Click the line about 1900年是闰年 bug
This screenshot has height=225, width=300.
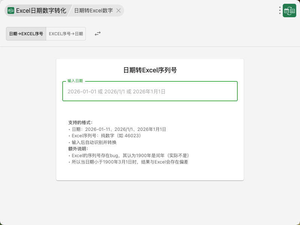pos(129,155)
